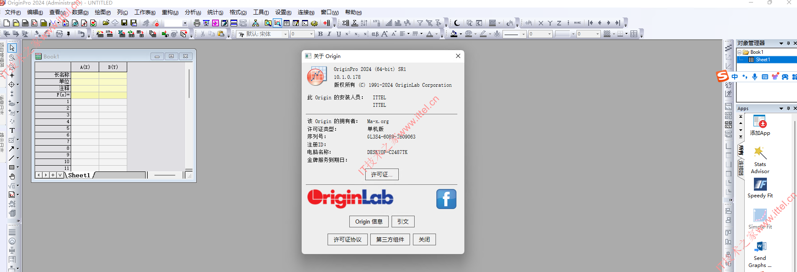Screen dimensions: 797x272
Task: Open the 文件(F) menu
Action: pyautogui.click(x=13, y=13)
